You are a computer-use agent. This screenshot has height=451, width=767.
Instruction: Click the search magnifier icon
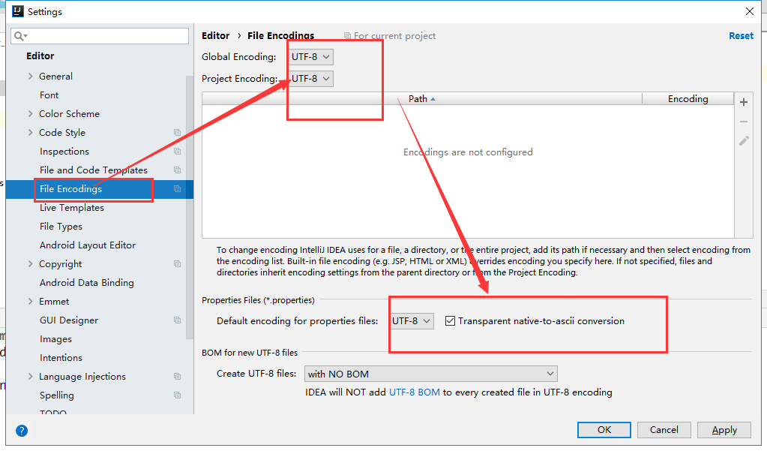20,36
